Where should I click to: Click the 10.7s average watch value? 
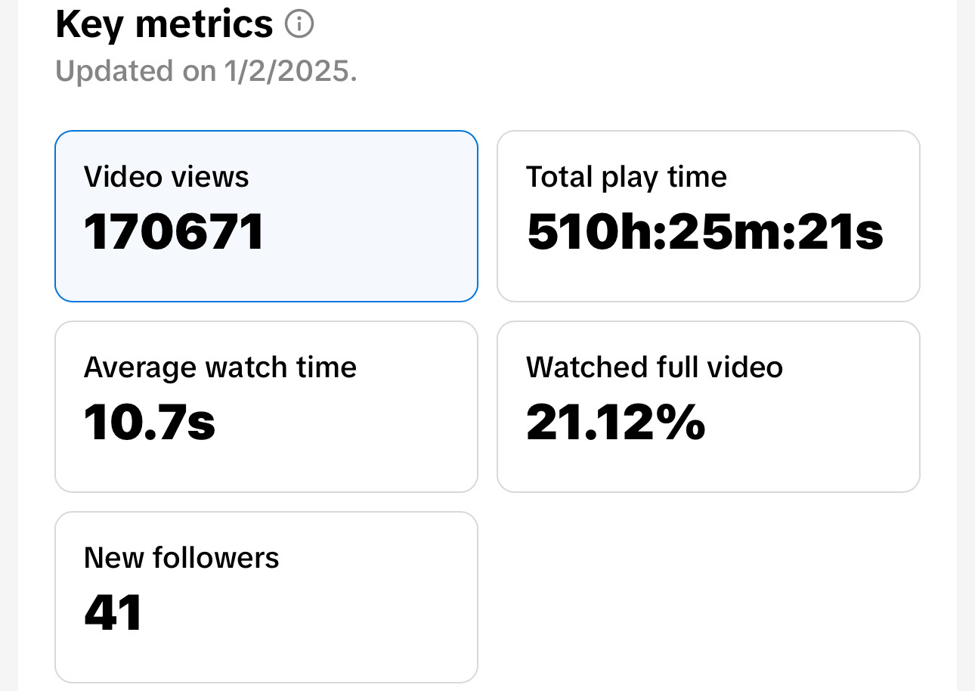(150, 422)
